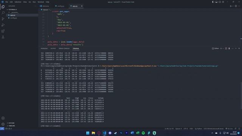Screen dimensions: 242x136
Task: Maximize the terminal panel with up chevron
Action: click(236, 48)
